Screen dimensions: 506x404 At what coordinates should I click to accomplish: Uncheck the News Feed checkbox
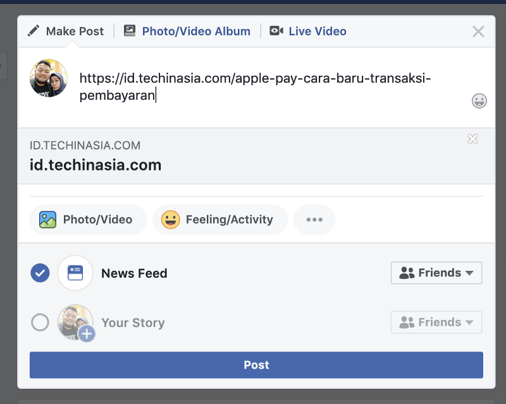click(40, 273)
